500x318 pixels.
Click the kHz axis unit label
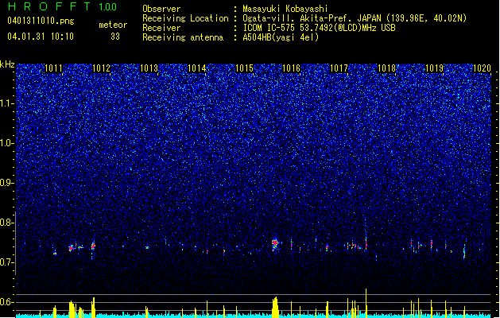[7, 64]
